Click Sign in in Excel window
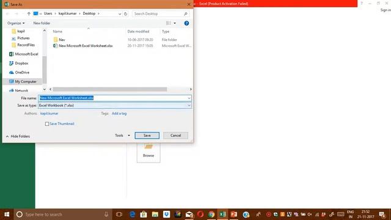This screenshot has width=391, height=220. [x=386, y=10]
